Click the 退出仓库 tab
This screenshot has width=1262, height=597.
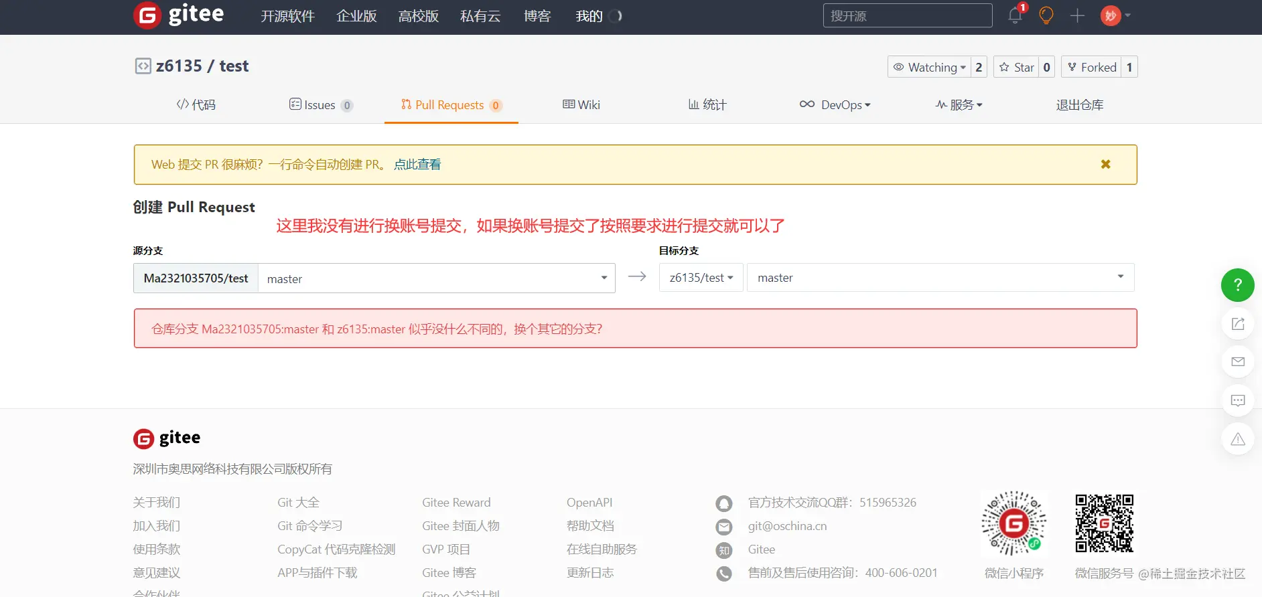(x=1080, y=105)
